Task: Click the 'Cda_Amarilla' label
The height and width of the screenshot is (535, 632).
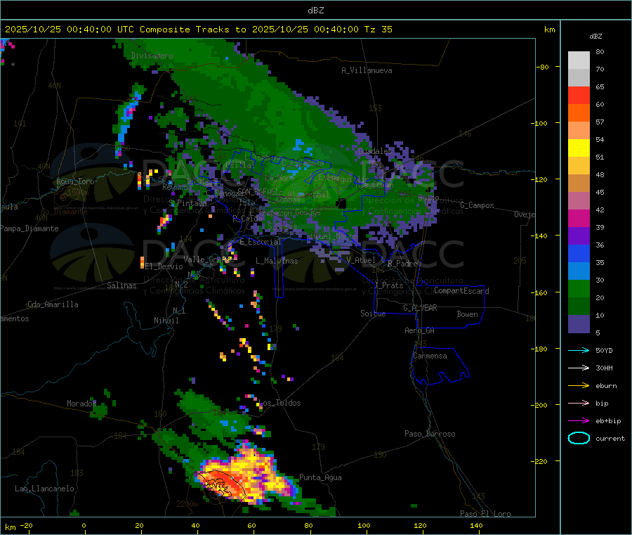Action: click(x=53, y=304)
